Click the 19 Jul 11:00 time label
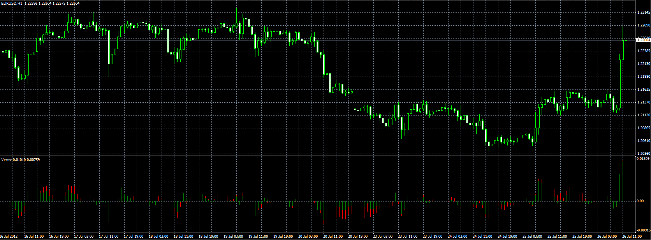 [258, 236]
